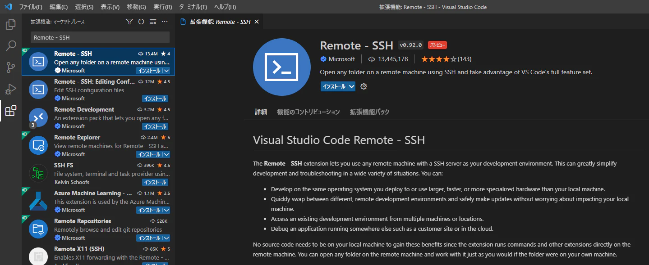Click the filter extensions funnel icon
The image size is (649, 265).
[x=129, y=22]
